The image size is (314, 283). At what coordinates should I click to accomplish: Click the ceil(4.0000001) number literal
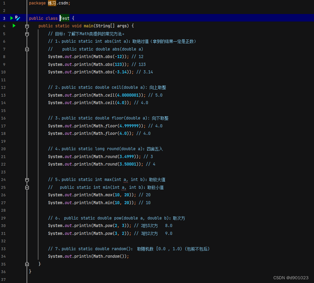[128, 95]
